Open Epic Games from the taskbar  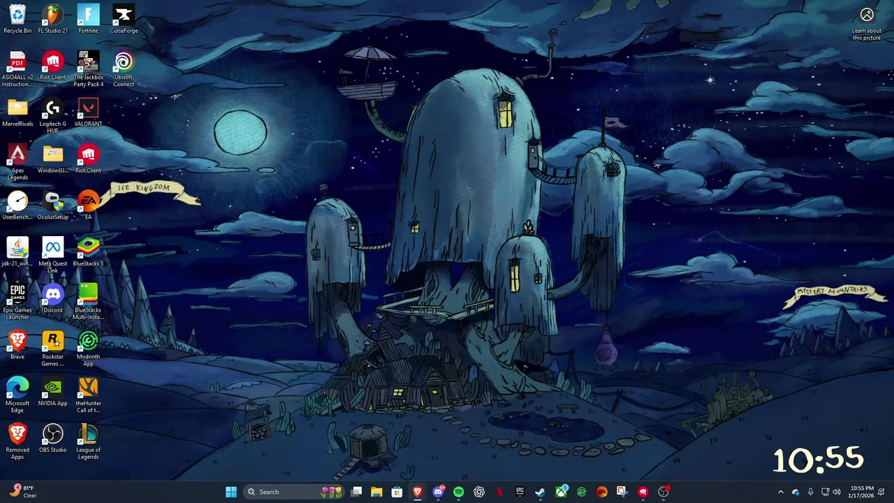[520, 492]
